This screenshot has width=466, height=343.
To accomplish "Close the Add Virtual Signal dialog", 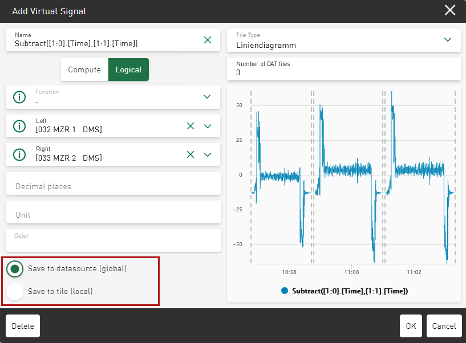I will point(450,10).
